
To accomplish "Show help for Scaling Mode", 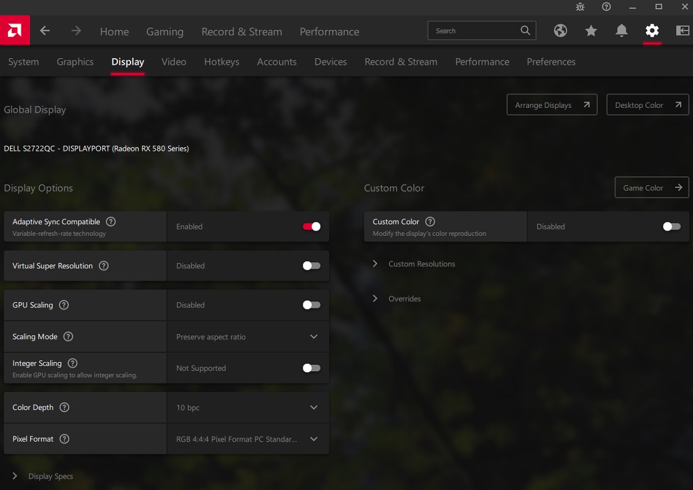I will (68, 337).
